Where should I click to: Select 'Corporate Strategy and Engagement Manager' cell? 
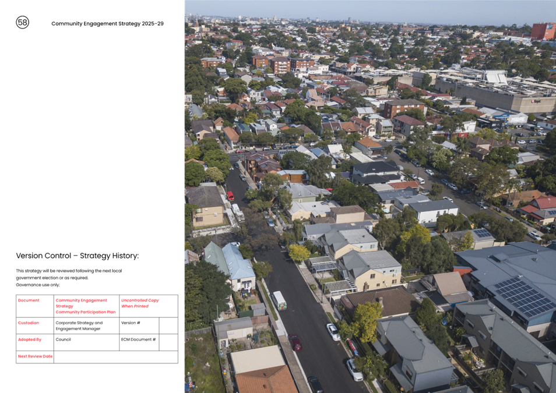(x=86, y=325)
